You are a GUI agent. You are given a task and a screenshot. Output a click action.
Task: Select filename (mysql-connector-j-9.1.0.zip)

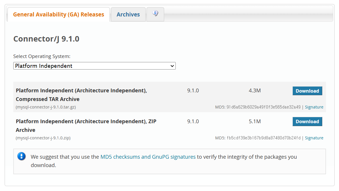pyautogui.click(x=43, y=138)
